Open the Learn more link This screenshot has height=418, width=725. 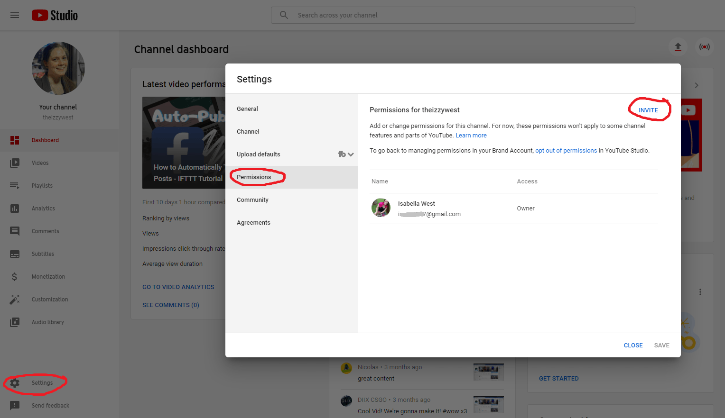471,135
